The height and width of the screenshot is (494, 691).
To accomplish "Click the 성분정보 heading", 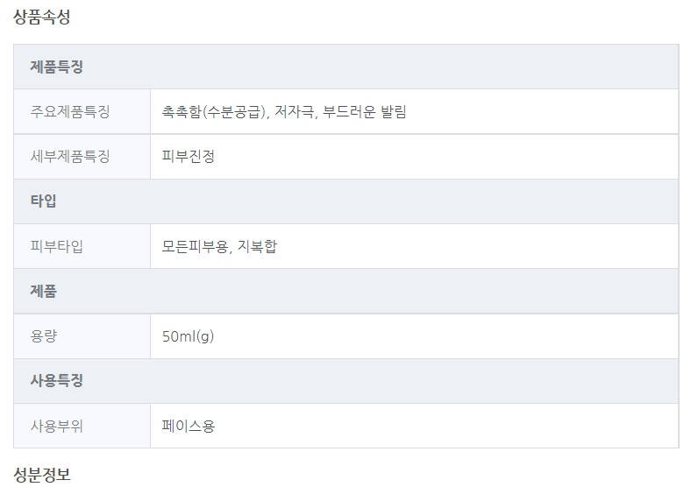I will 42,475.
